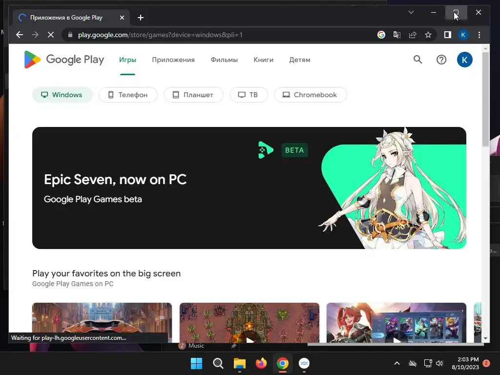Open the Google Play account avatar K
Viewport: 500px width, 375px height.
(465, 60)
